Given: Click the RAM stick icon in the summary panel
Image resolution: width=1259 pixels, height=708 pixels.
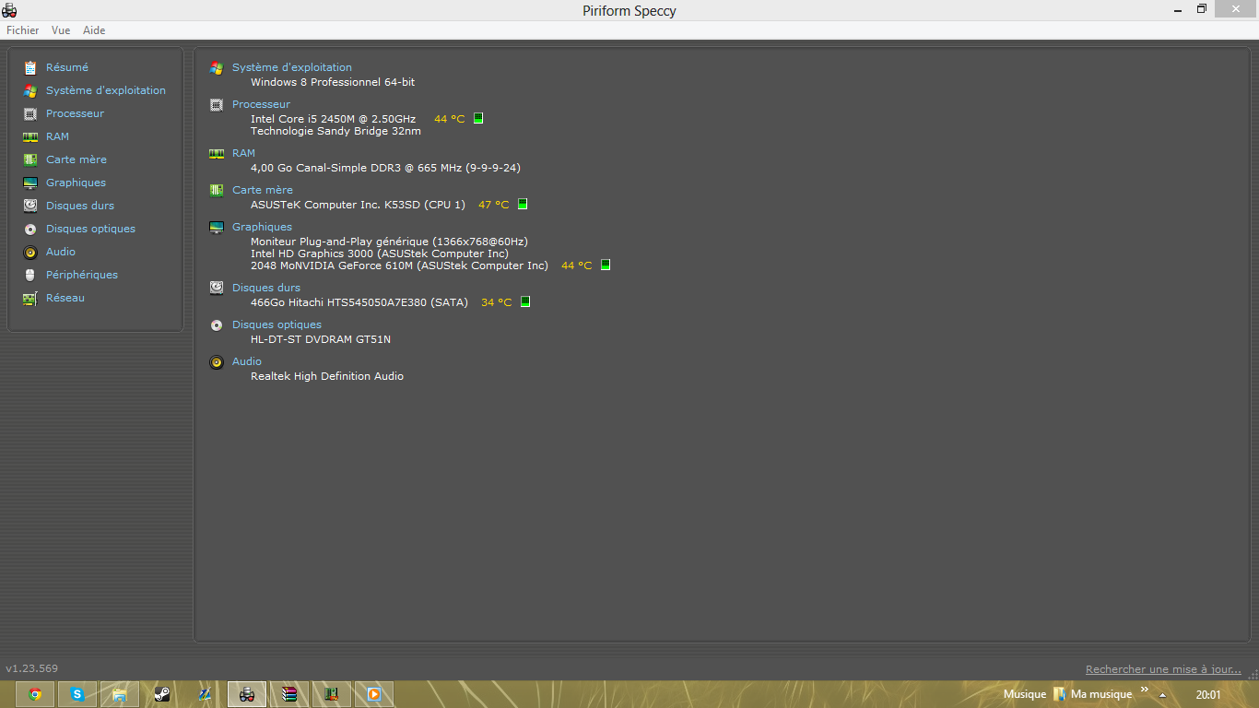Looking at the screenshot, I should pyautogui.click(x=217, y=154).
